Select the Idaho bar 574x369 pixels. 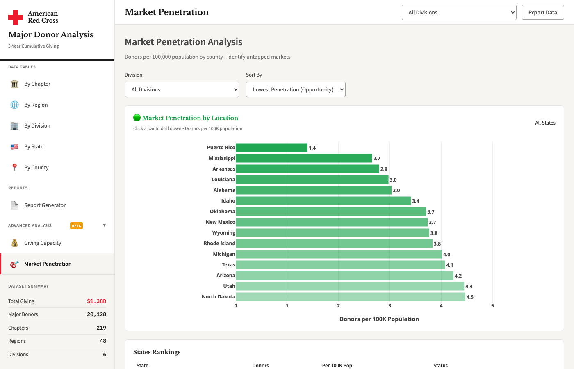point(323,201)
